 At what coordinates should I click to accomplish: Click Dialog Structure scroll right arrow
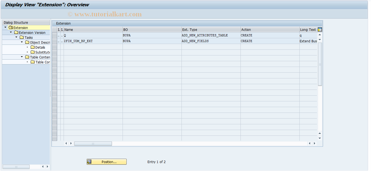pos(47,167)
